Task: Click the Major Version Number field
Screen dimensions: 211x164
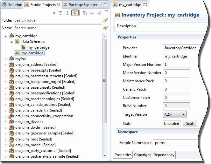Action: [176, 65]
